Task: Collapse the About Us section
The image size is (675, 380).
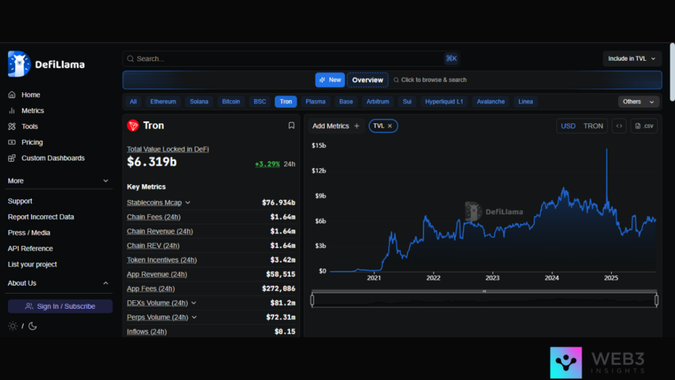Action: tap(105, 283)
